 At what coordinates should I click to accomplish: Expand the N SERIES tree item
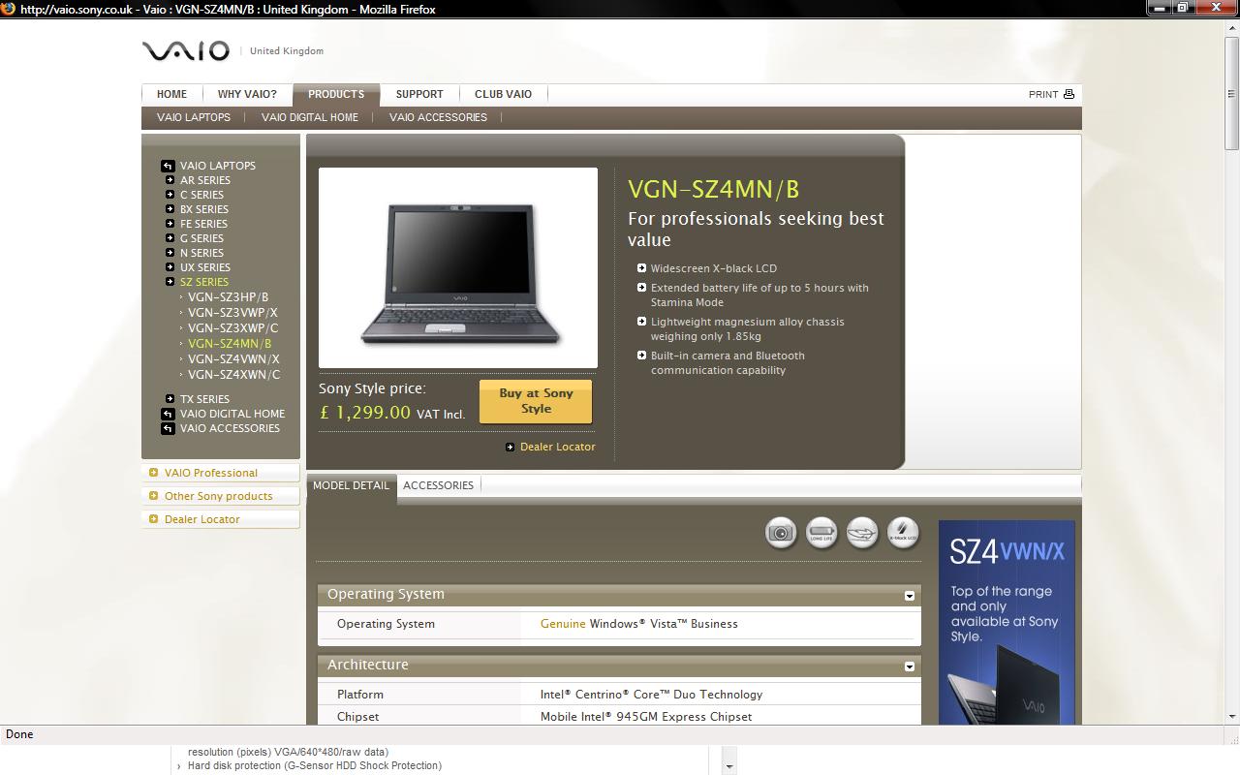tap(170, 253)
